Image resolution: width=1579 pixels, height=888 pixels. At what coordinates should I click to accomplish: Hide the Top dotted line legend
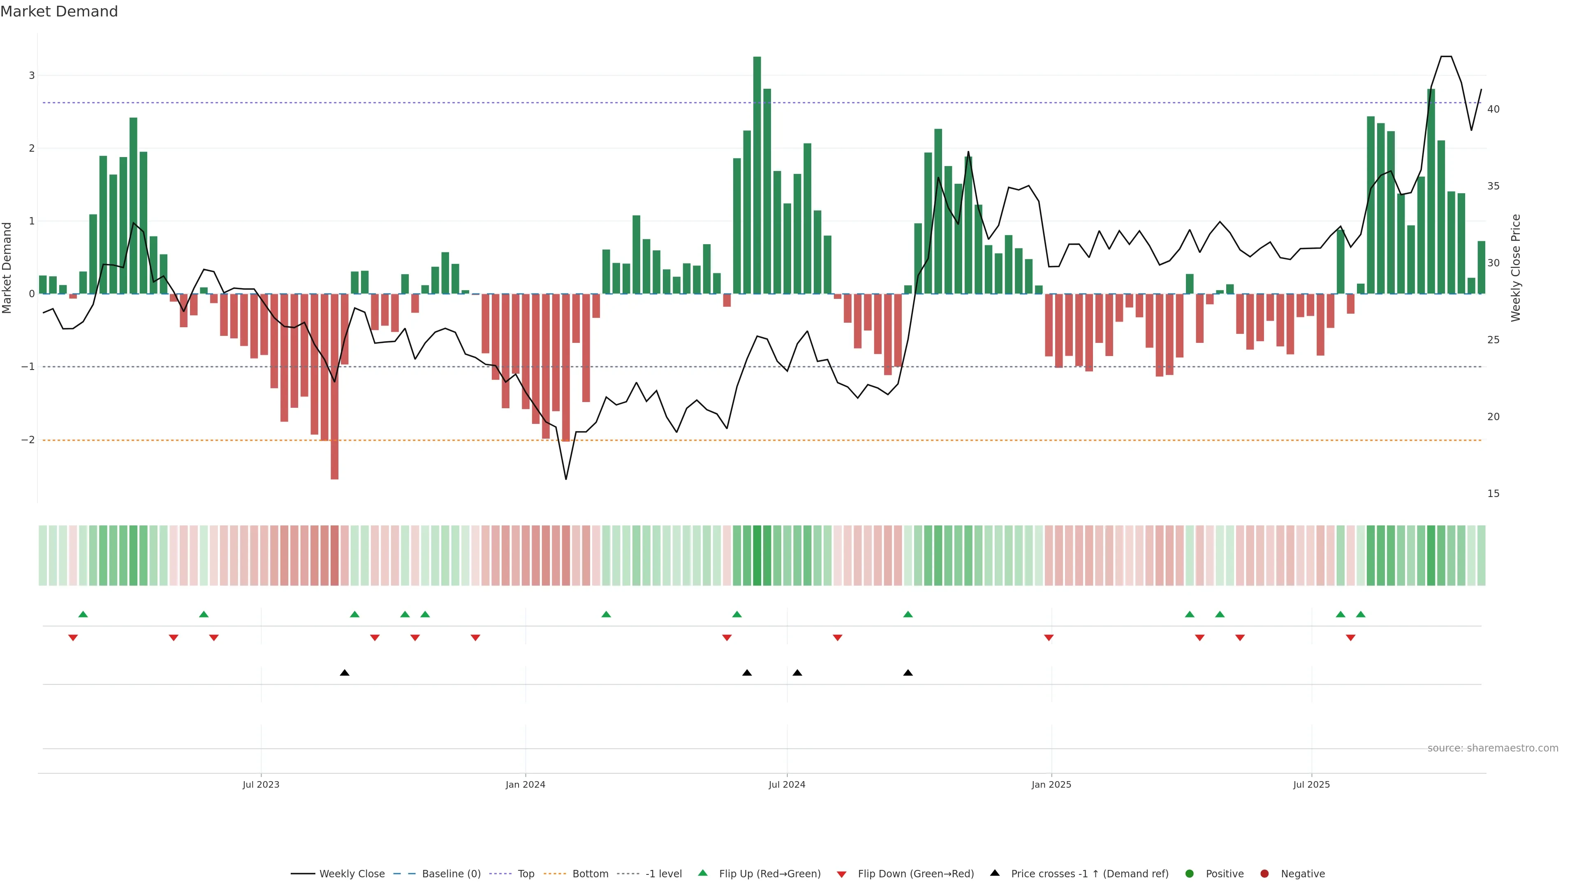point(526,873)
